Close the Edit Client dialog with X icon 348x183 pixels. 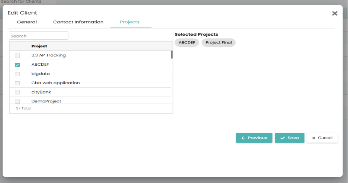pos(335,13)
